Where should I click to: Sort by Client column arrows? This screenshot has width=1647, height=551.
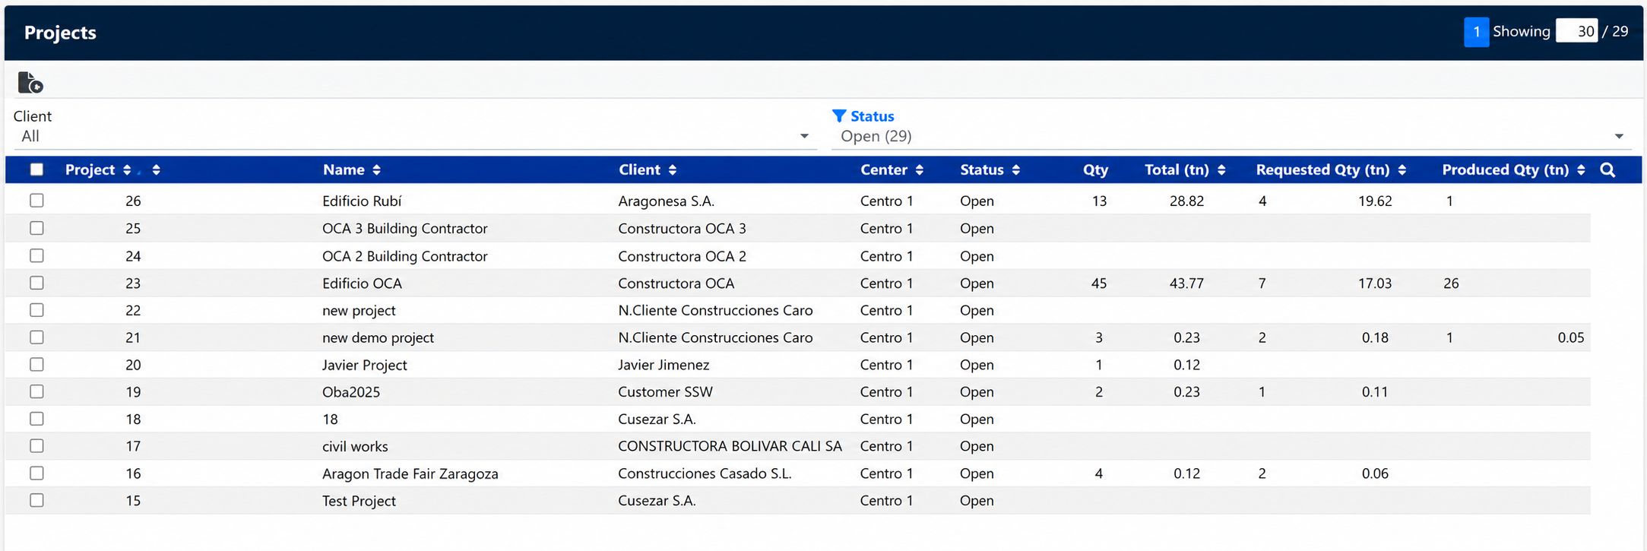click(673, 170)
